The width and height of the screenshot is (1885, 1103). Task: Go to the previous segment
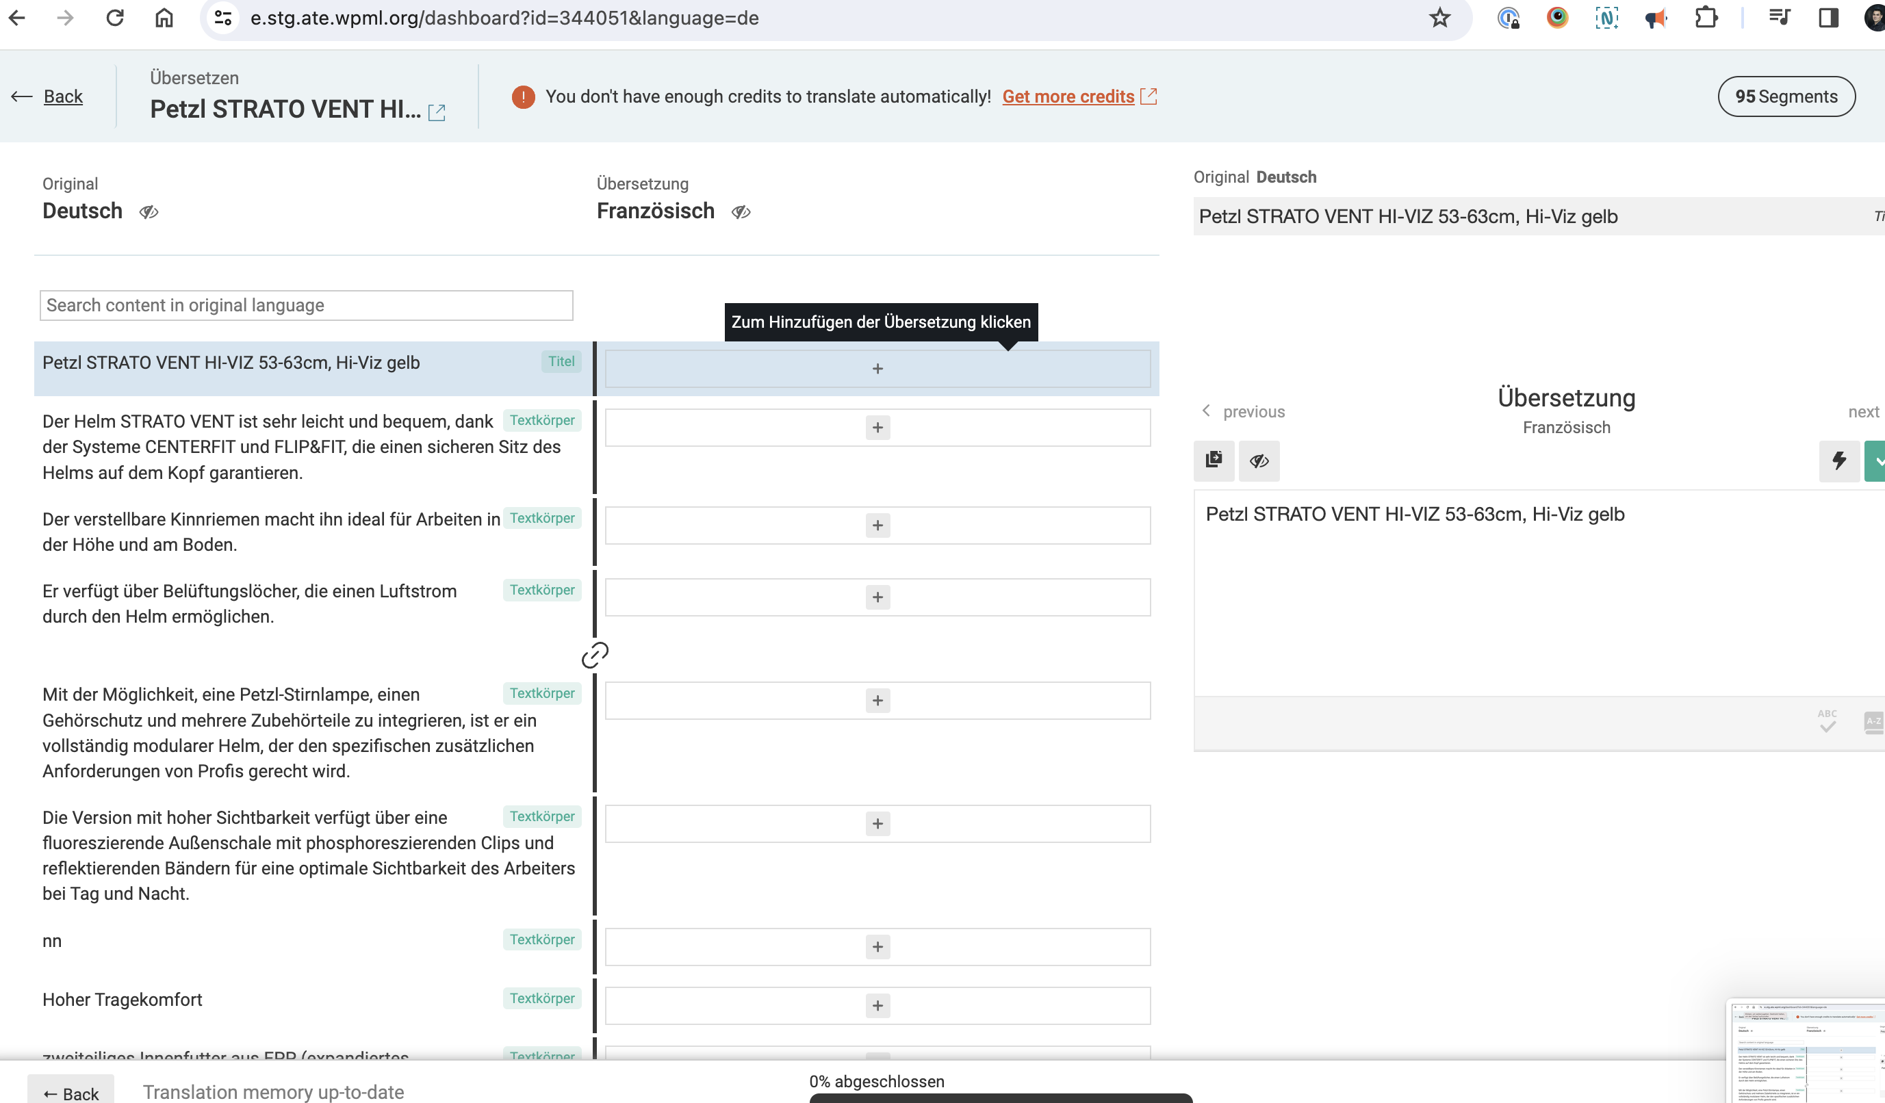point(1243,411)
